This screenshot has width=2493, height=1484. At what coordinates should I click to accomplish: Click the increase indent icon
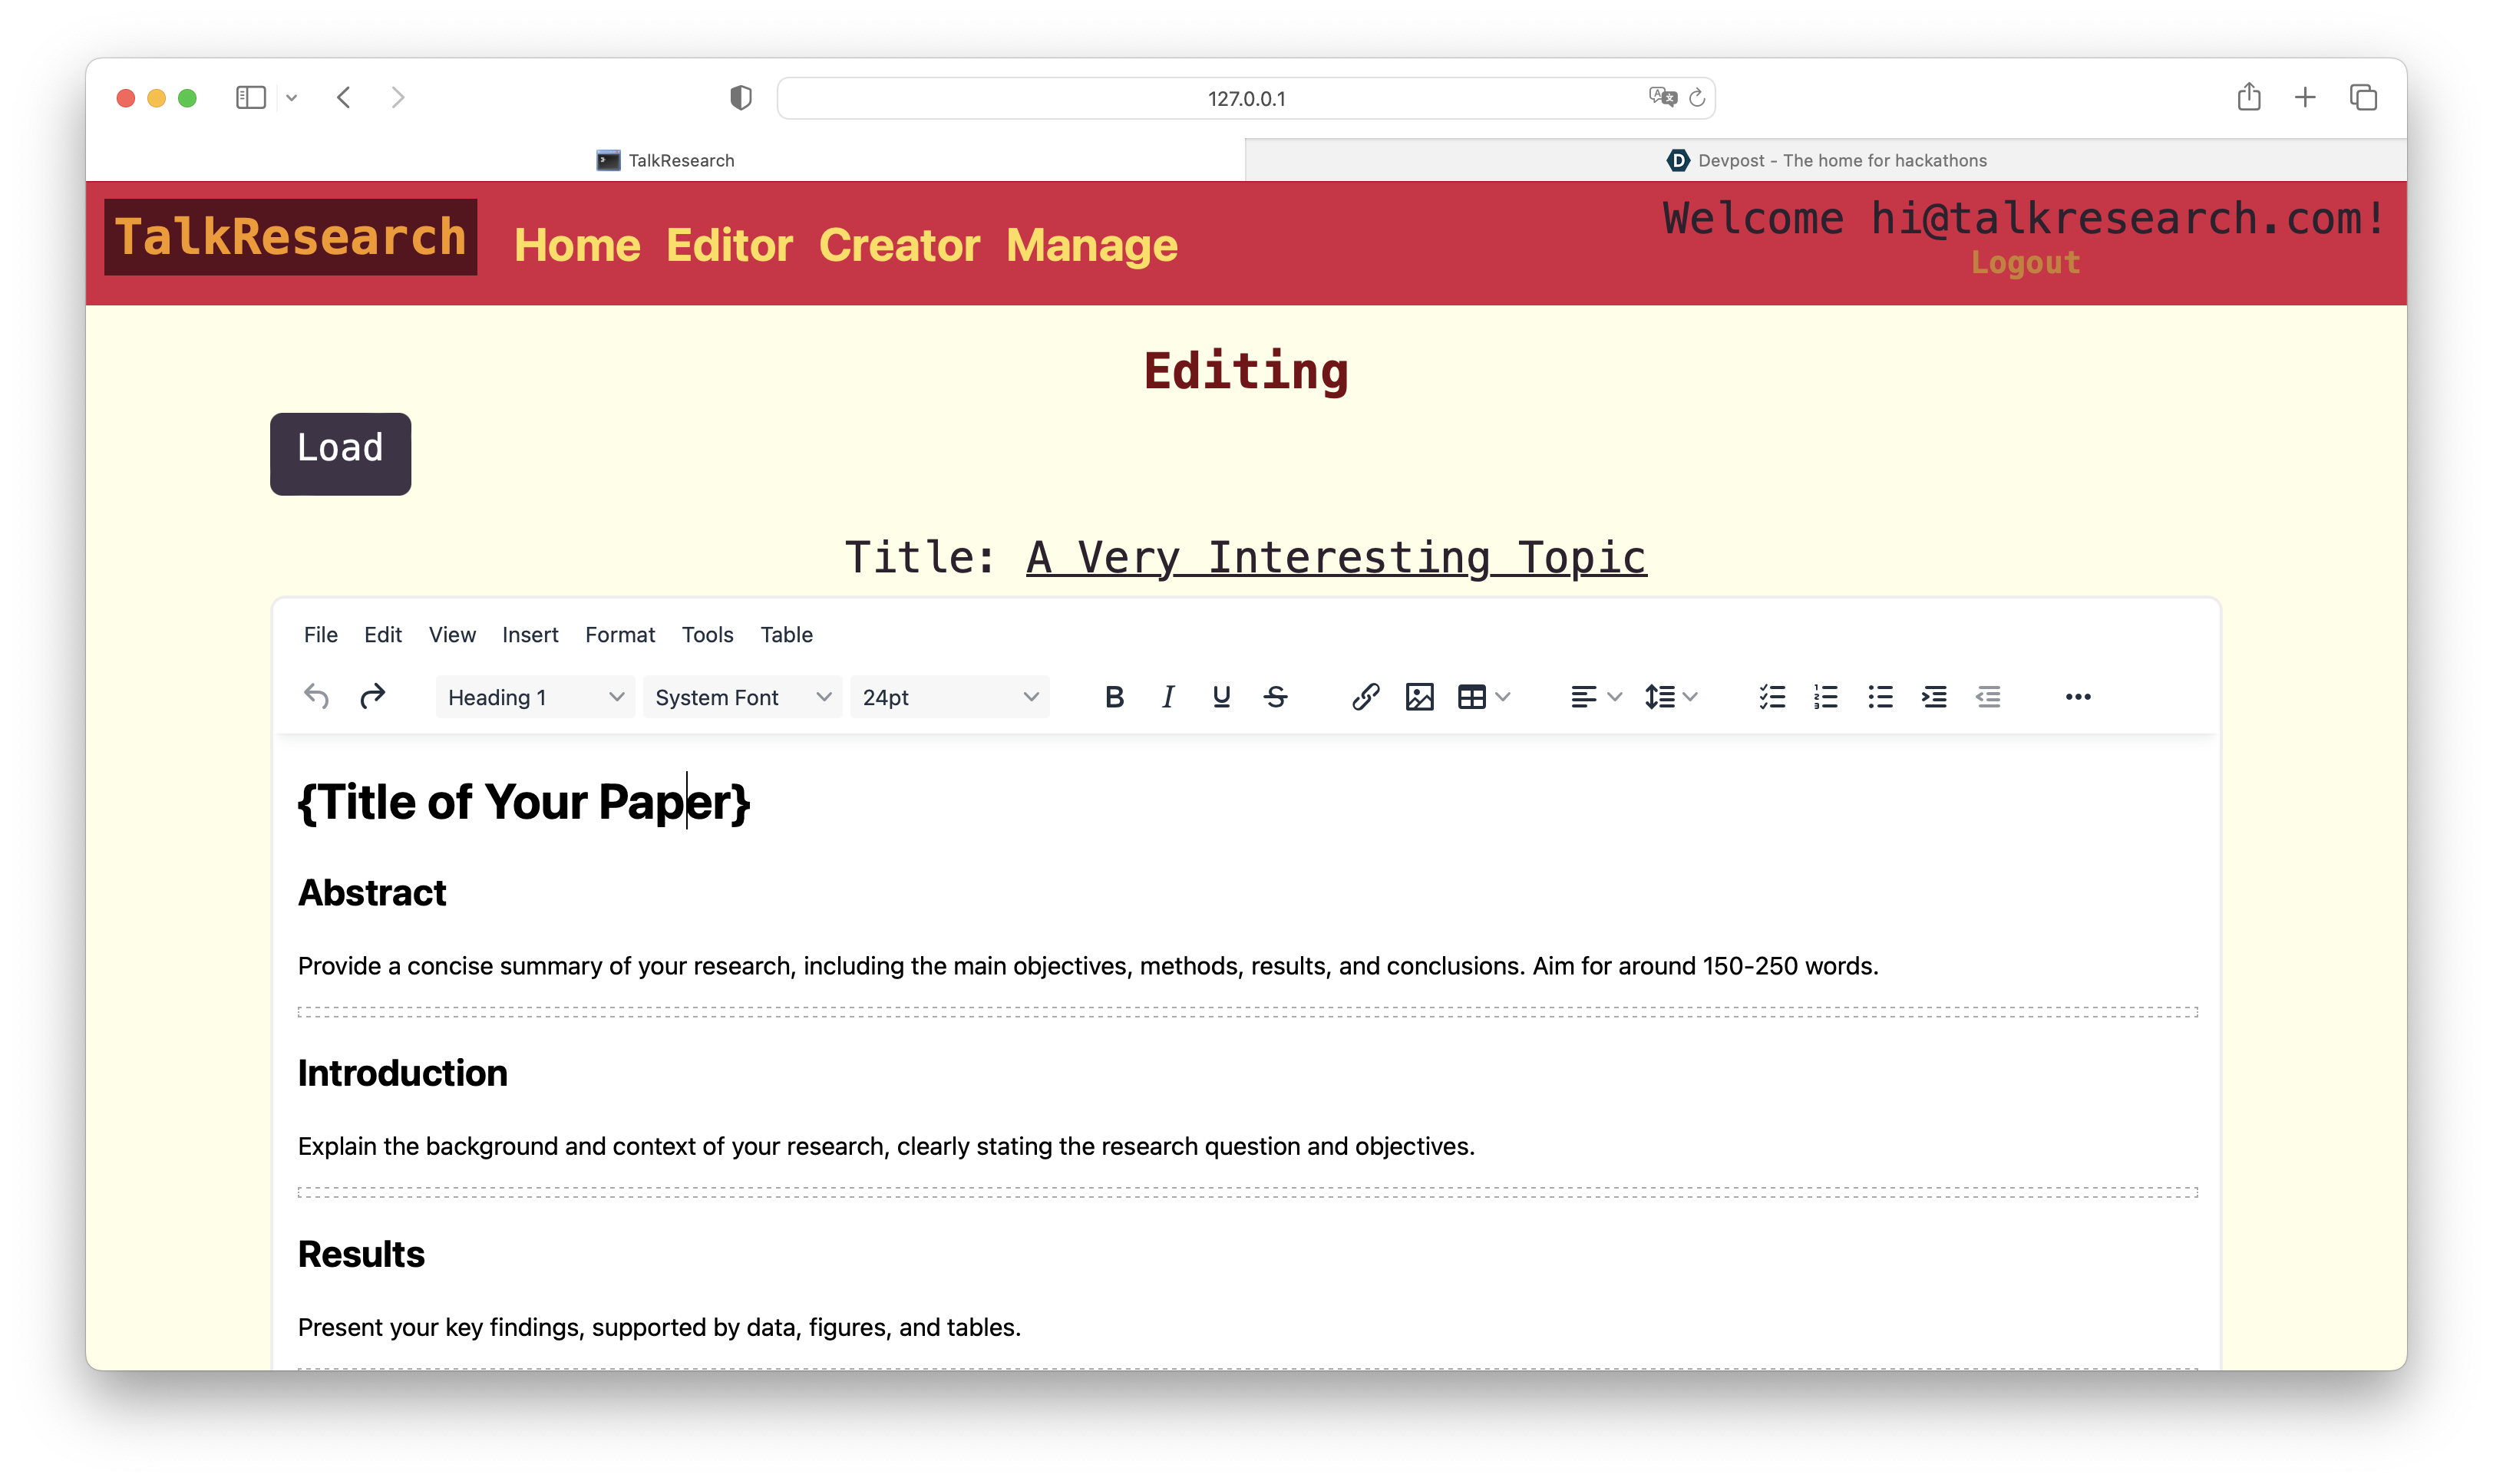[x=1934, y=697]
